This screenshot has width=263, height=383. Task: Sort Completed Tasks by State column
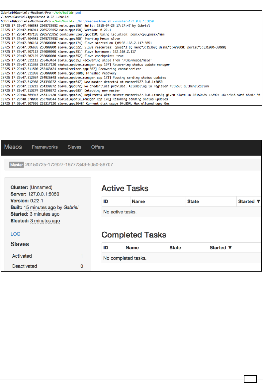[x=188, y=248]
